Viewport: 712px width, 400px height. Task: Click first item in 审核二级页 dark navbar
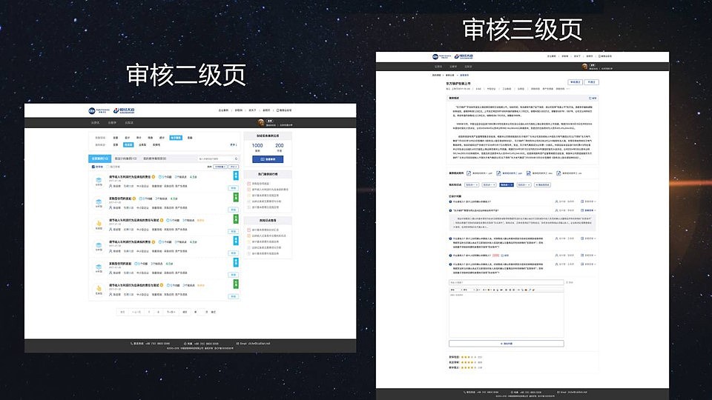click(x=95, y=123)
